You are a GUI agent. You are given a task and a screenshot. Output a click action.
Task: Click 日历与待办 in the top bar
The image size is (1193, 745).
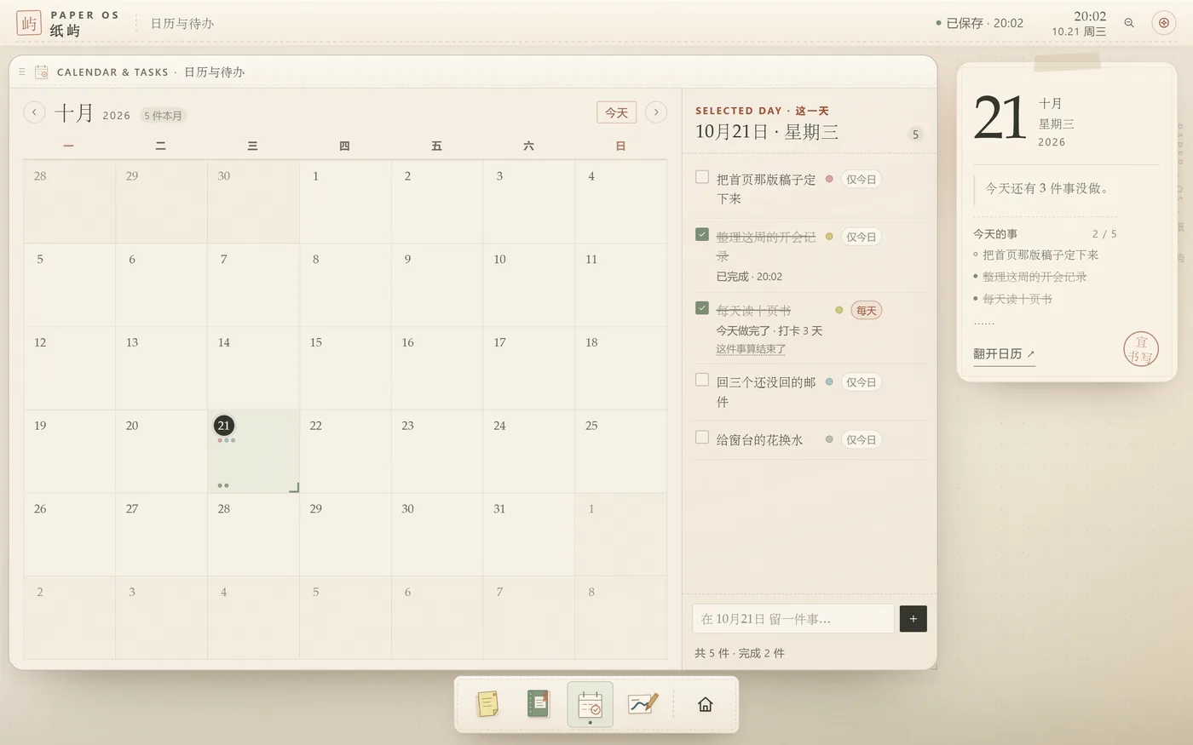tap(182, 24)
